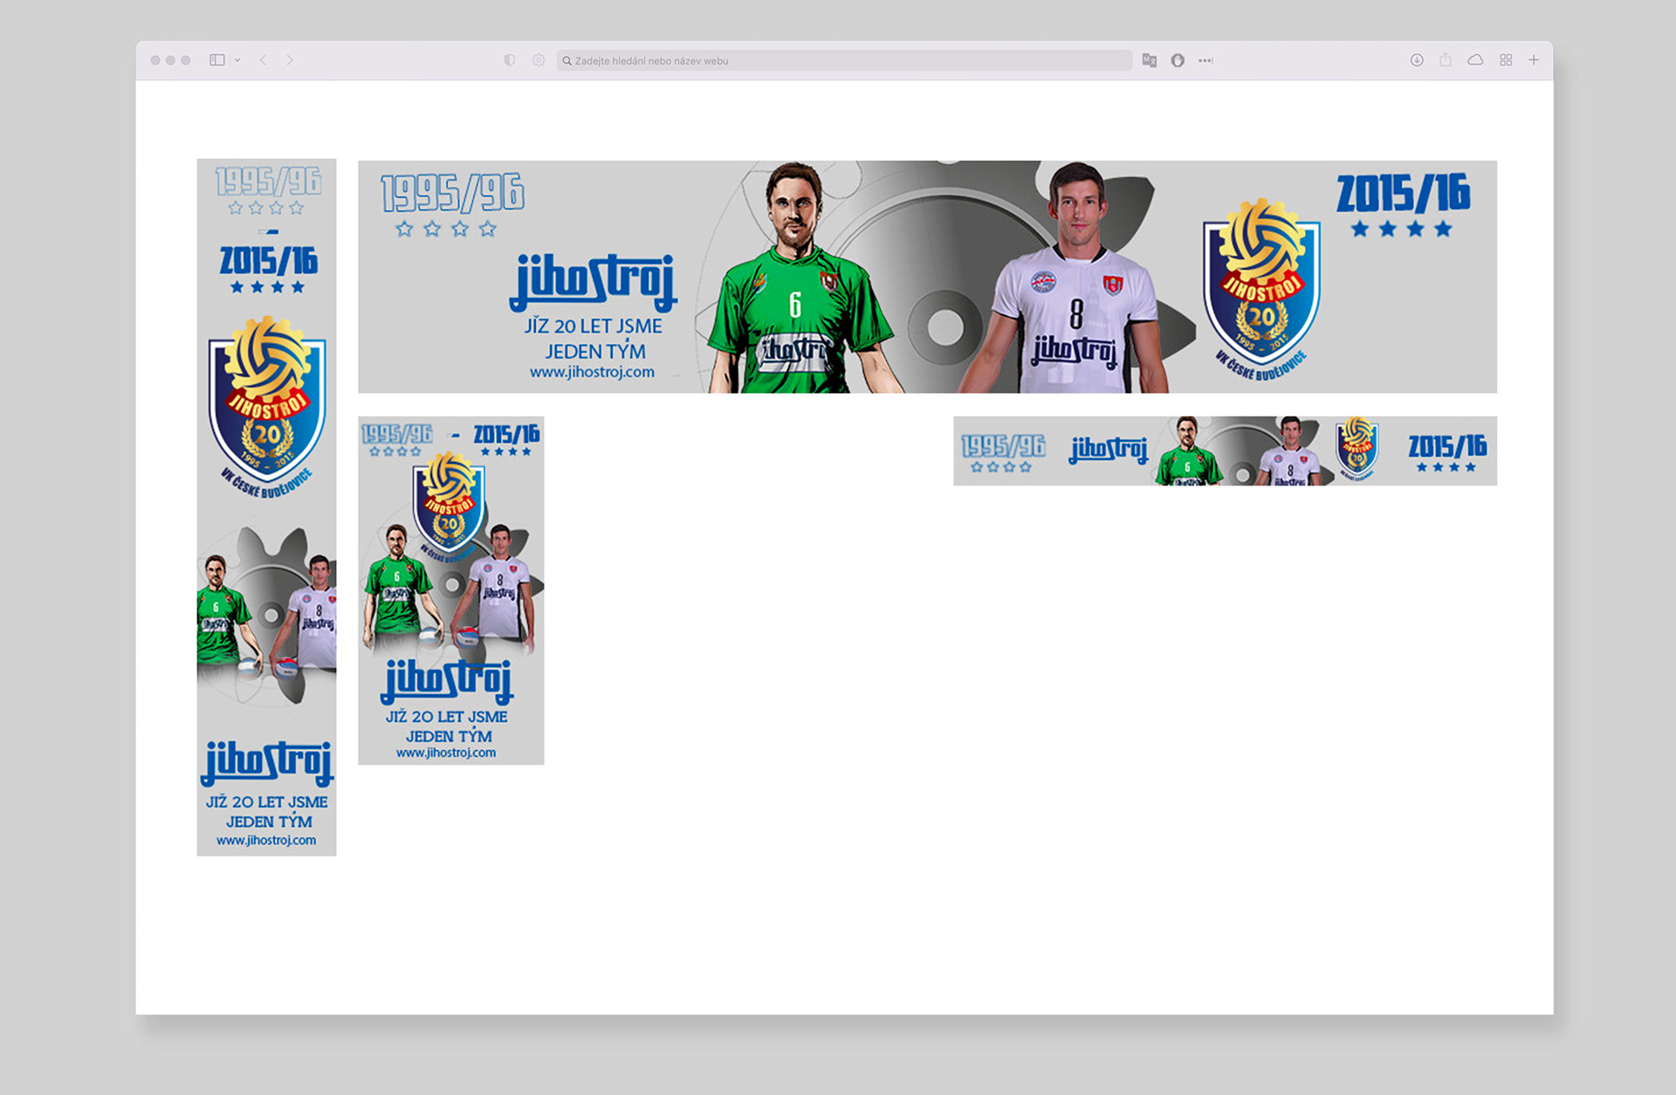1676x1095 pixels.
Task: Share the current page via share icon
Action: [1446, 59]
